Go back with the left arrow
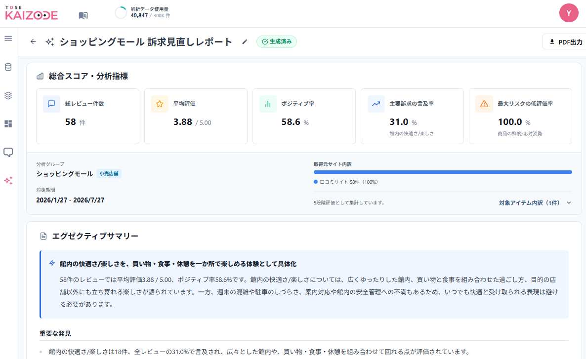The height and width of the screenshot is (359, 586). [x=33, y=41]
